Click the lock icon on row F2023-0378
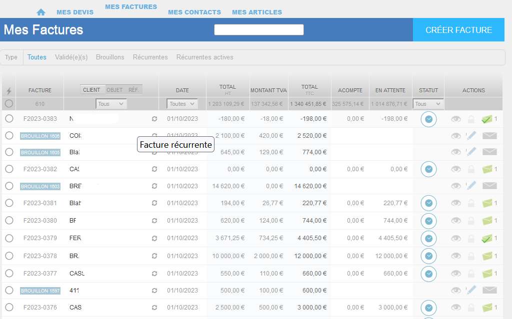Image resolution: width=512 pixels, height=319 pixels. point(471,256)
